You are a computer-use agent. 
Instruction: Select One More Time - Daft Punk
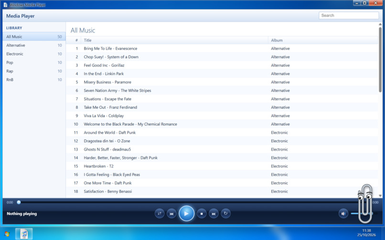pyautogui.click(x=222, y=183)
